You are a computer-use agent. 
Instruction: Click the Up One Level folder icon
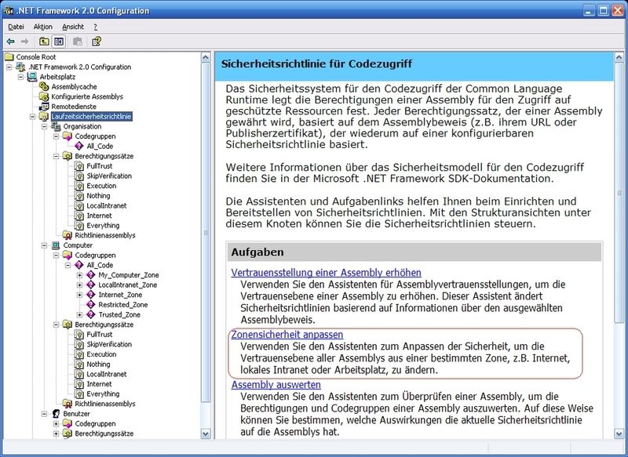(44, 42)
